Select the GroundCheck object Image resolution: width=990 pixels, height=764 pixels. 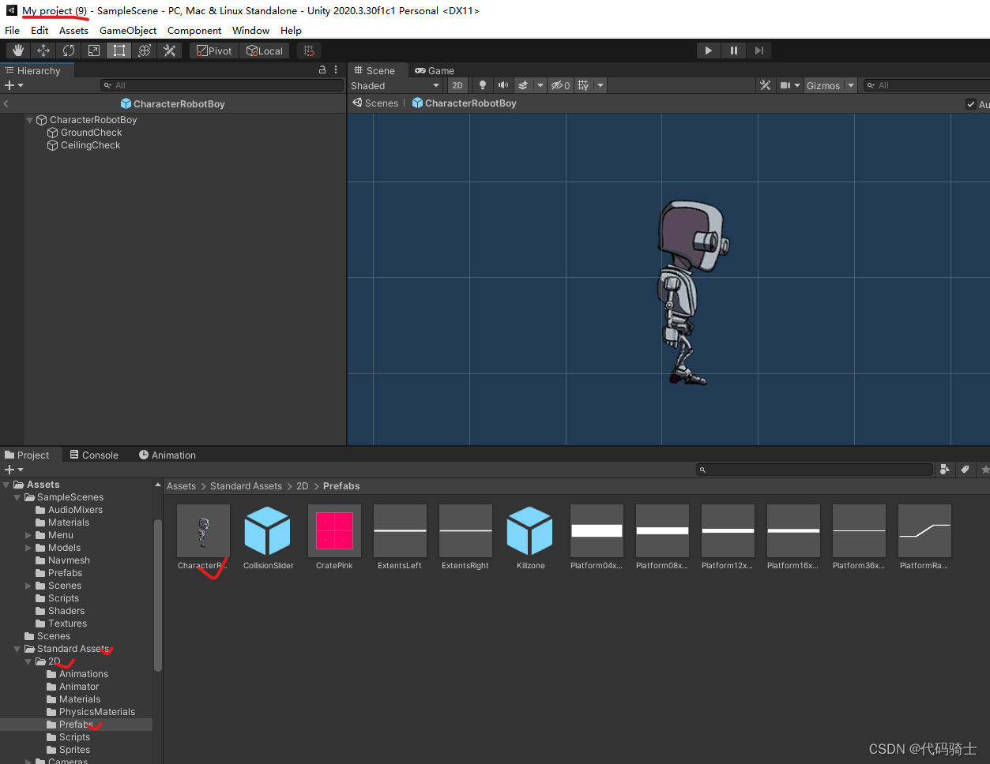85,133
